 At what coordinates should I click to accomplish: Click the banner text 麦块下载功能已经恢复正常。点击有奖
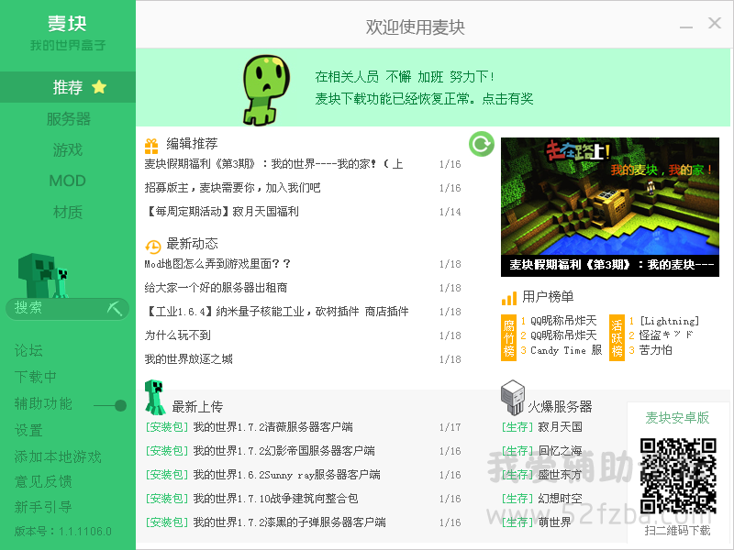[x=424, y=99]
